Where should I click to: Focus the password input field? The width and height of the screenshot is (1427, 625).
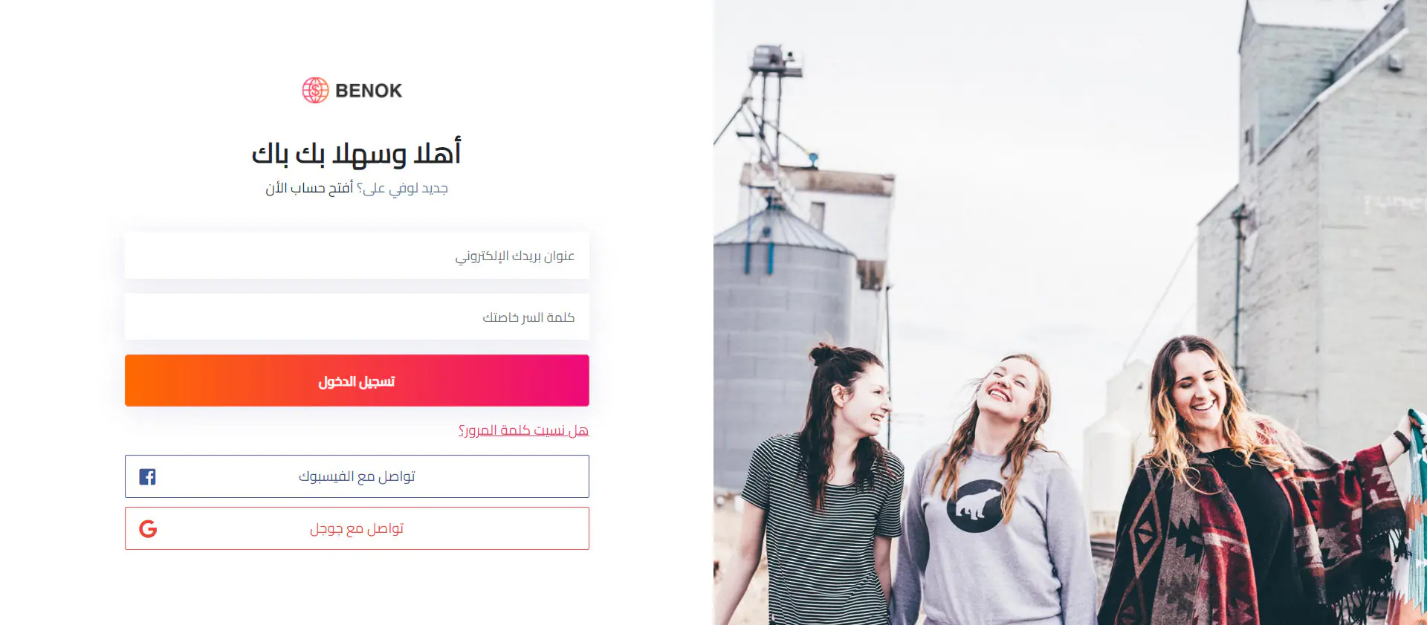[x=357, y=317]
